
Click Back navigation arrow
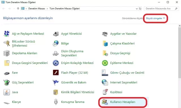click(x=4, y=9)
